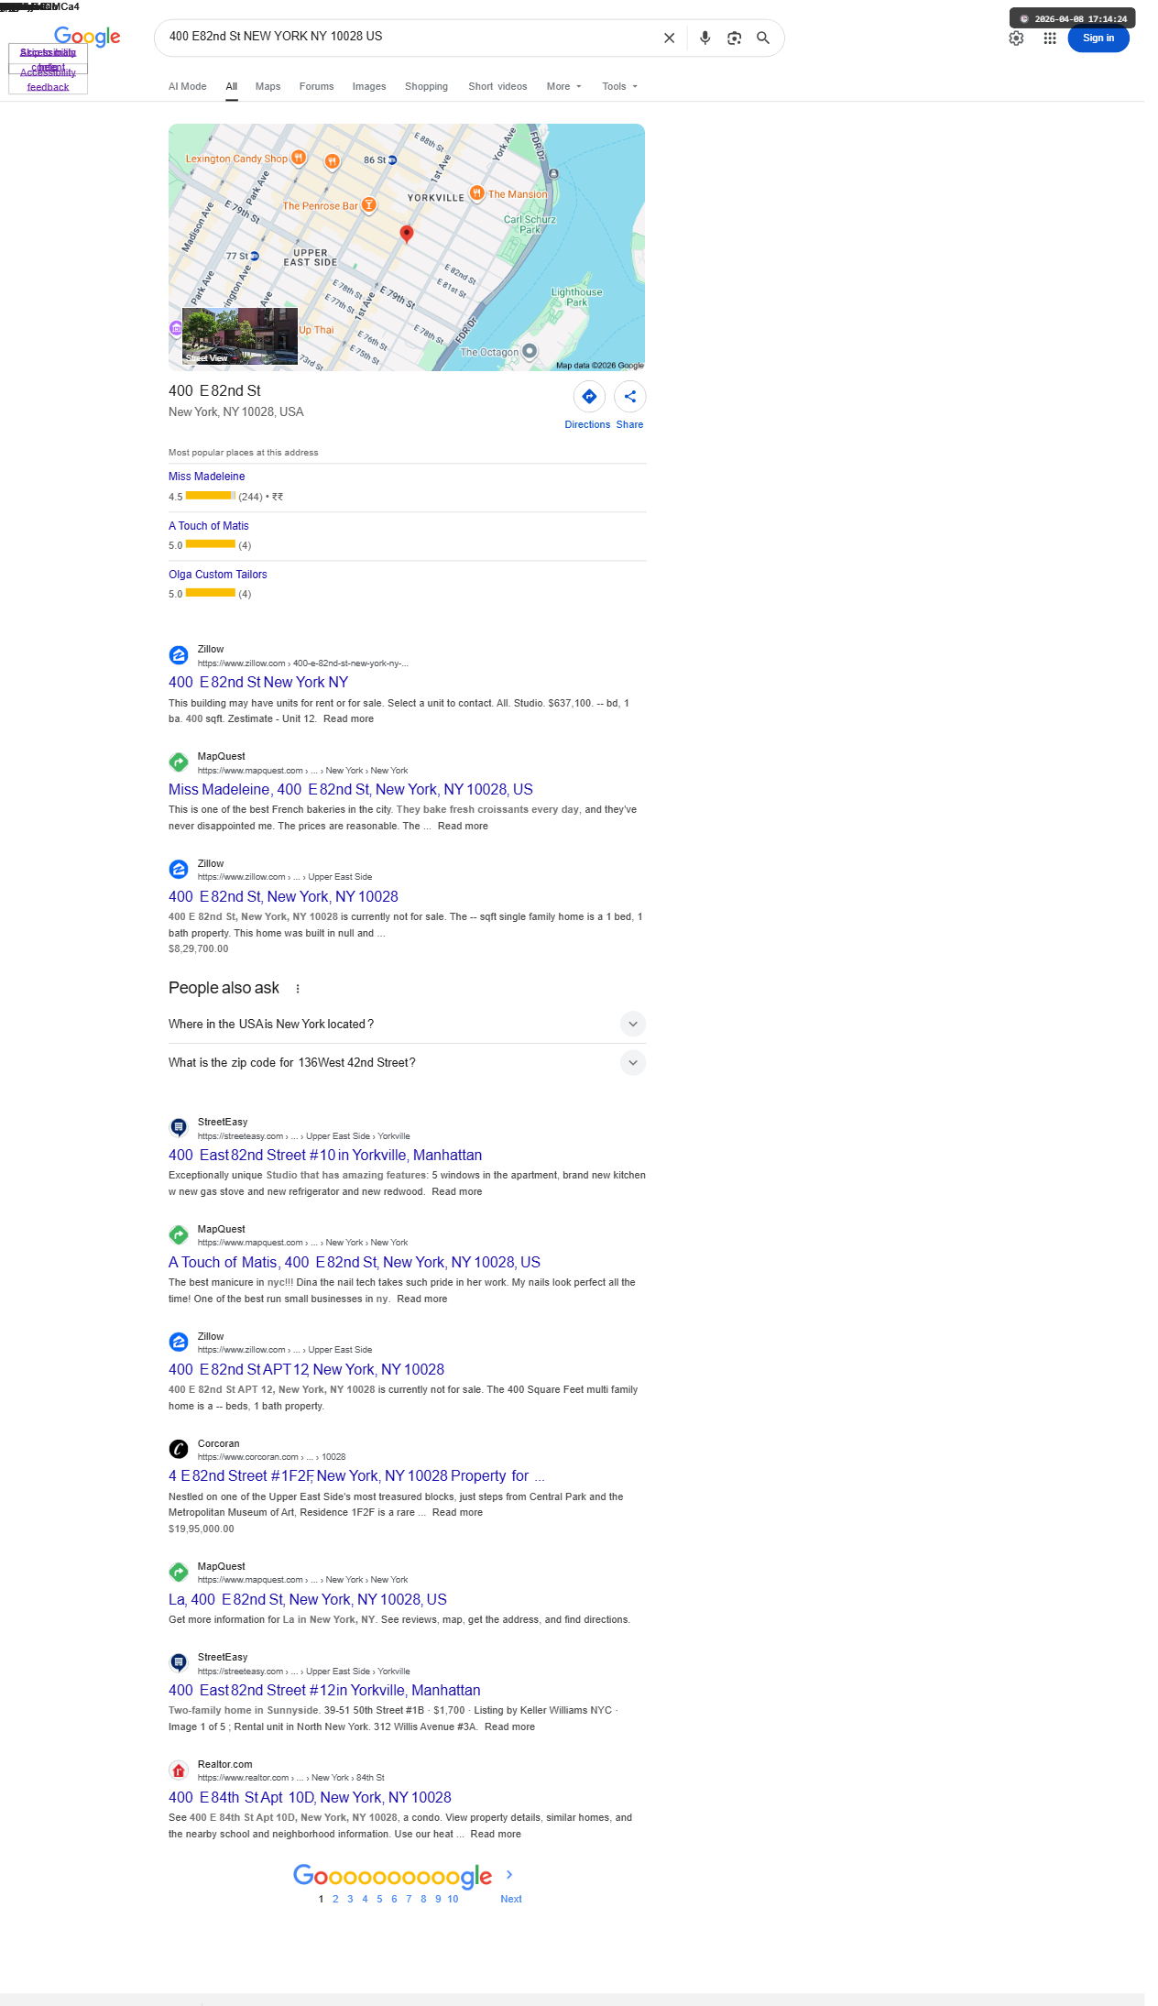This screenshot has width=1158, height=2006.
Task: Click the Share icon under map
Action: [x=630, y=397]
